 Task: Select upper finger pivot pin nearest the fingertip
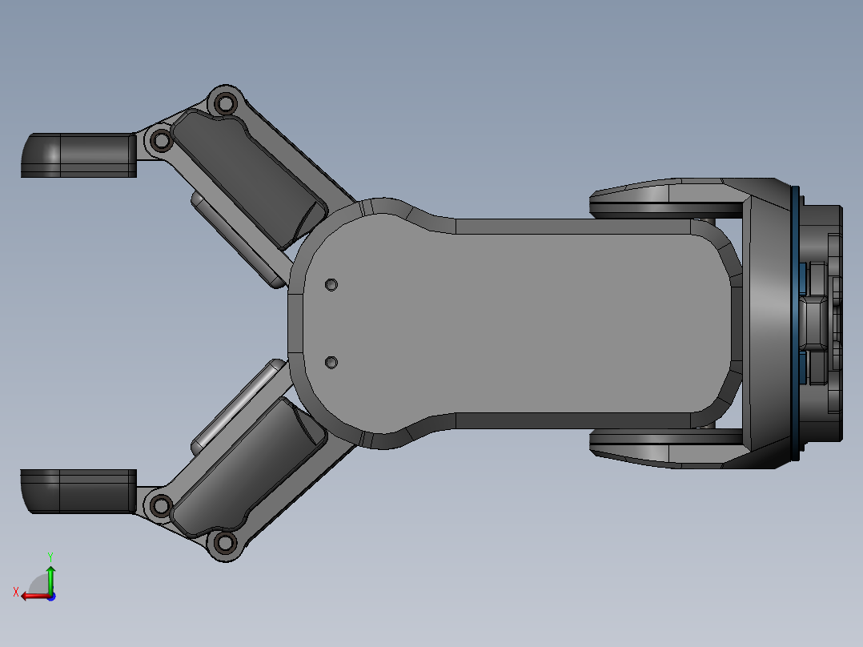point(162,141)
